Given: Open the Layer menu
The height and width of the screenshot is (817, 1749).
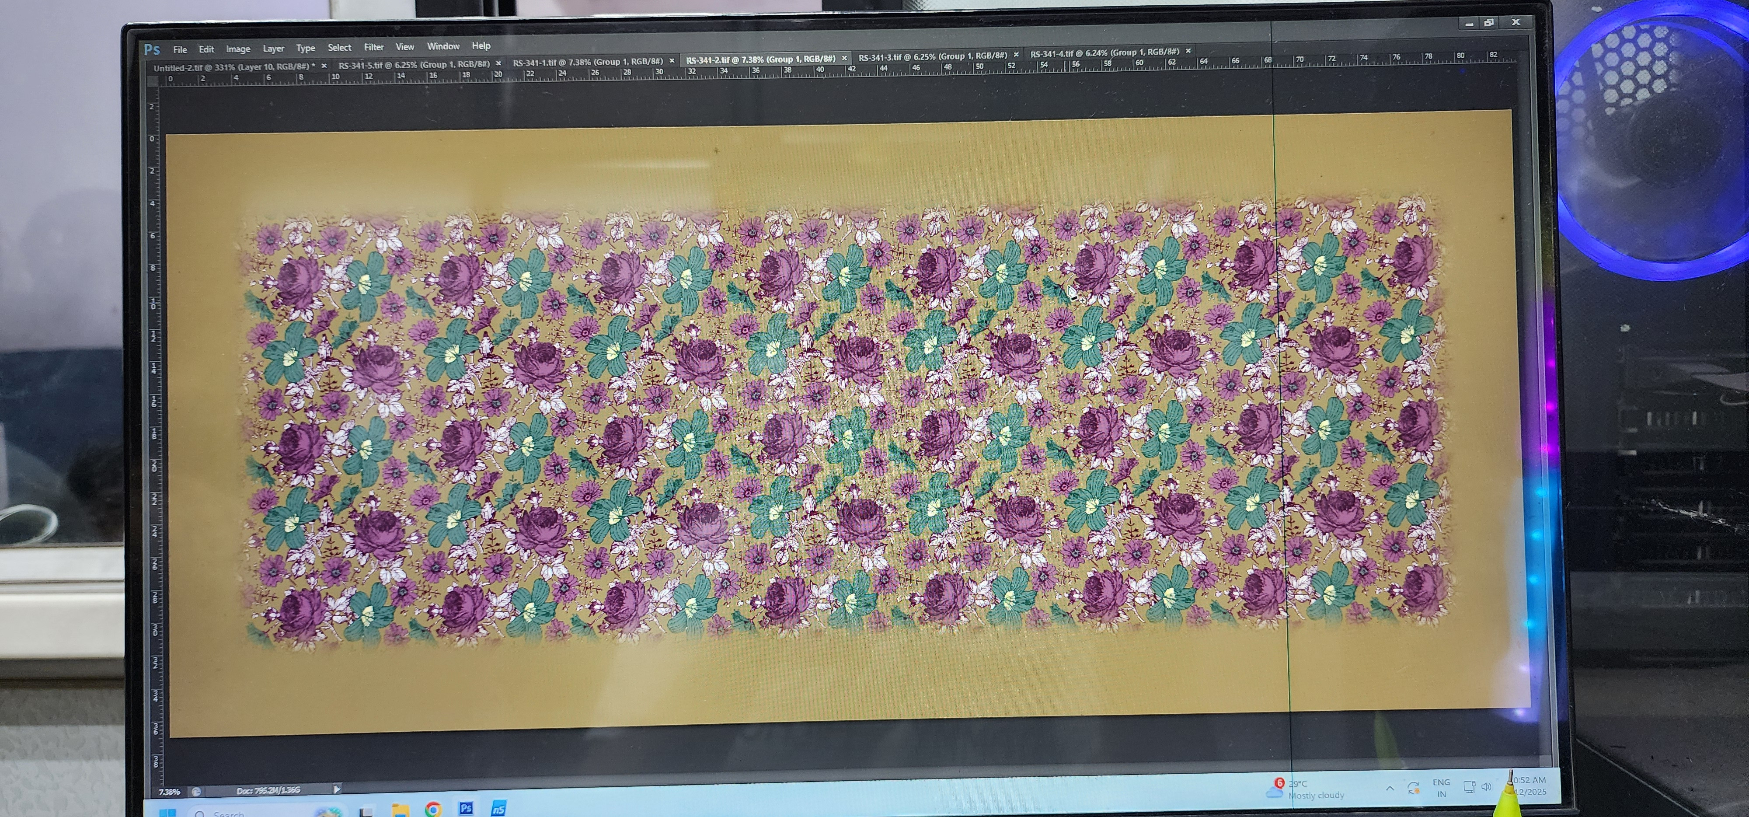Looking at the screenshot, I should (x=273, y=49).
